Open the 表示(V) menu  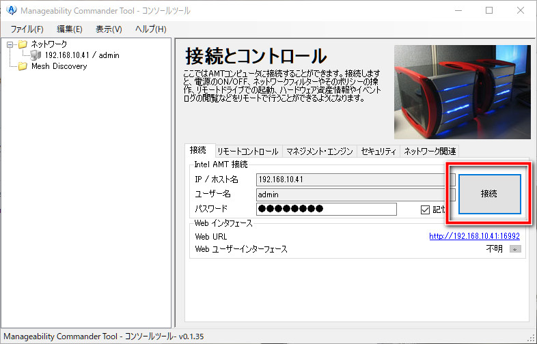tap(109, 29)
